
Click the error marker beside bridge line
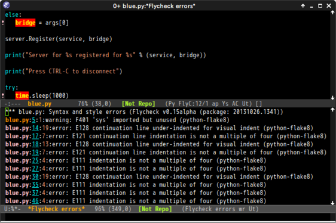coord(3,23)
